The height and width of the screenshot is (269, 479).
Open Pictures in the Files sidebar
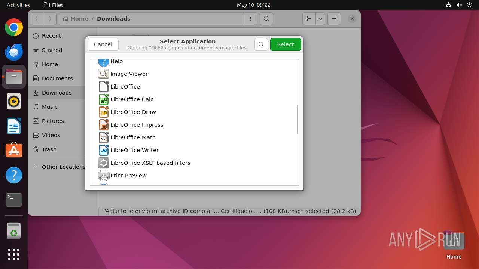click(57, 121)
